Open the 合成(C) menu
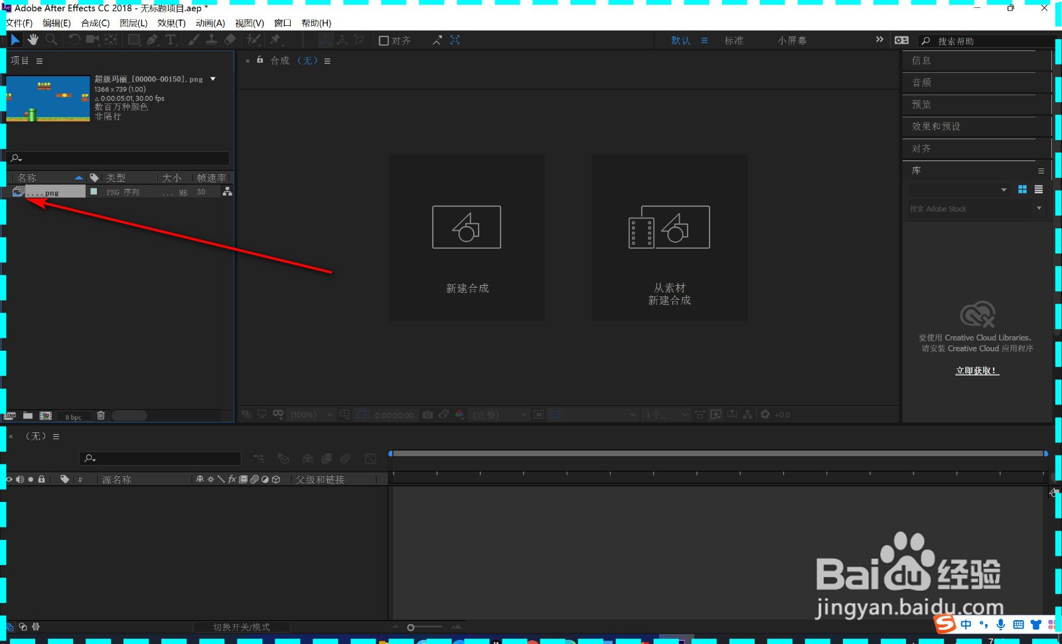The width and height of the screenshot is (1062, 644). [x=96, y=23]
